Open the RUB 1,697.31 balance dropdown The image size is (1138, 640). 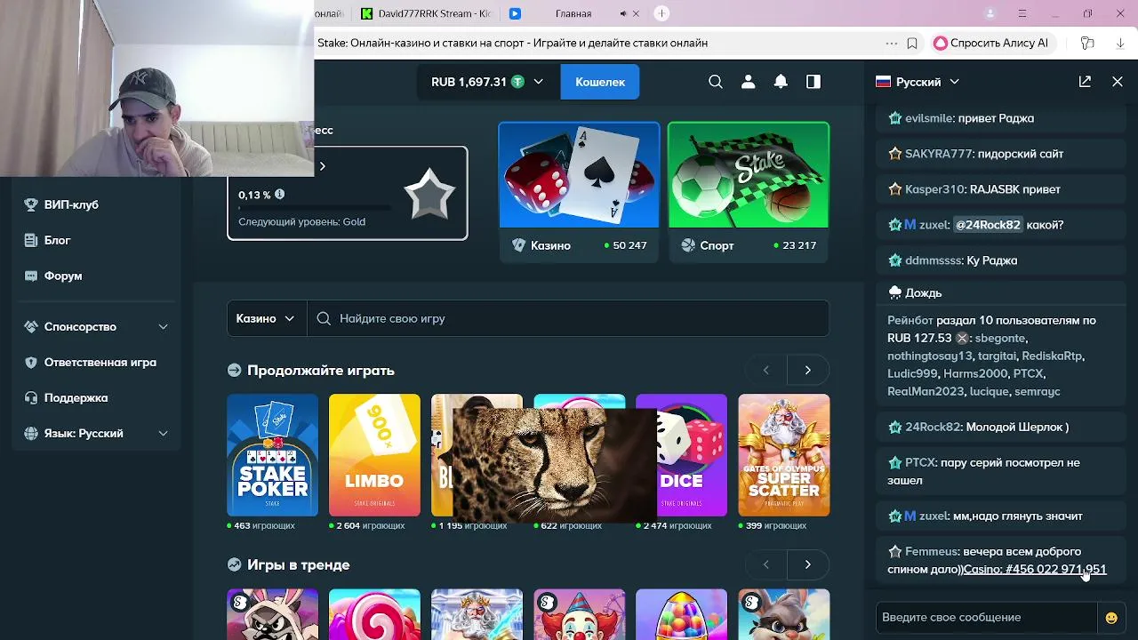tap(489, 82)
